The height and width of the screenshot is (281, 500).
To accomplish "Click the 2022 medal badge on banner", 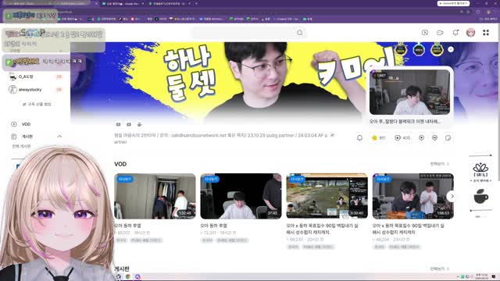I will (437, 49).
